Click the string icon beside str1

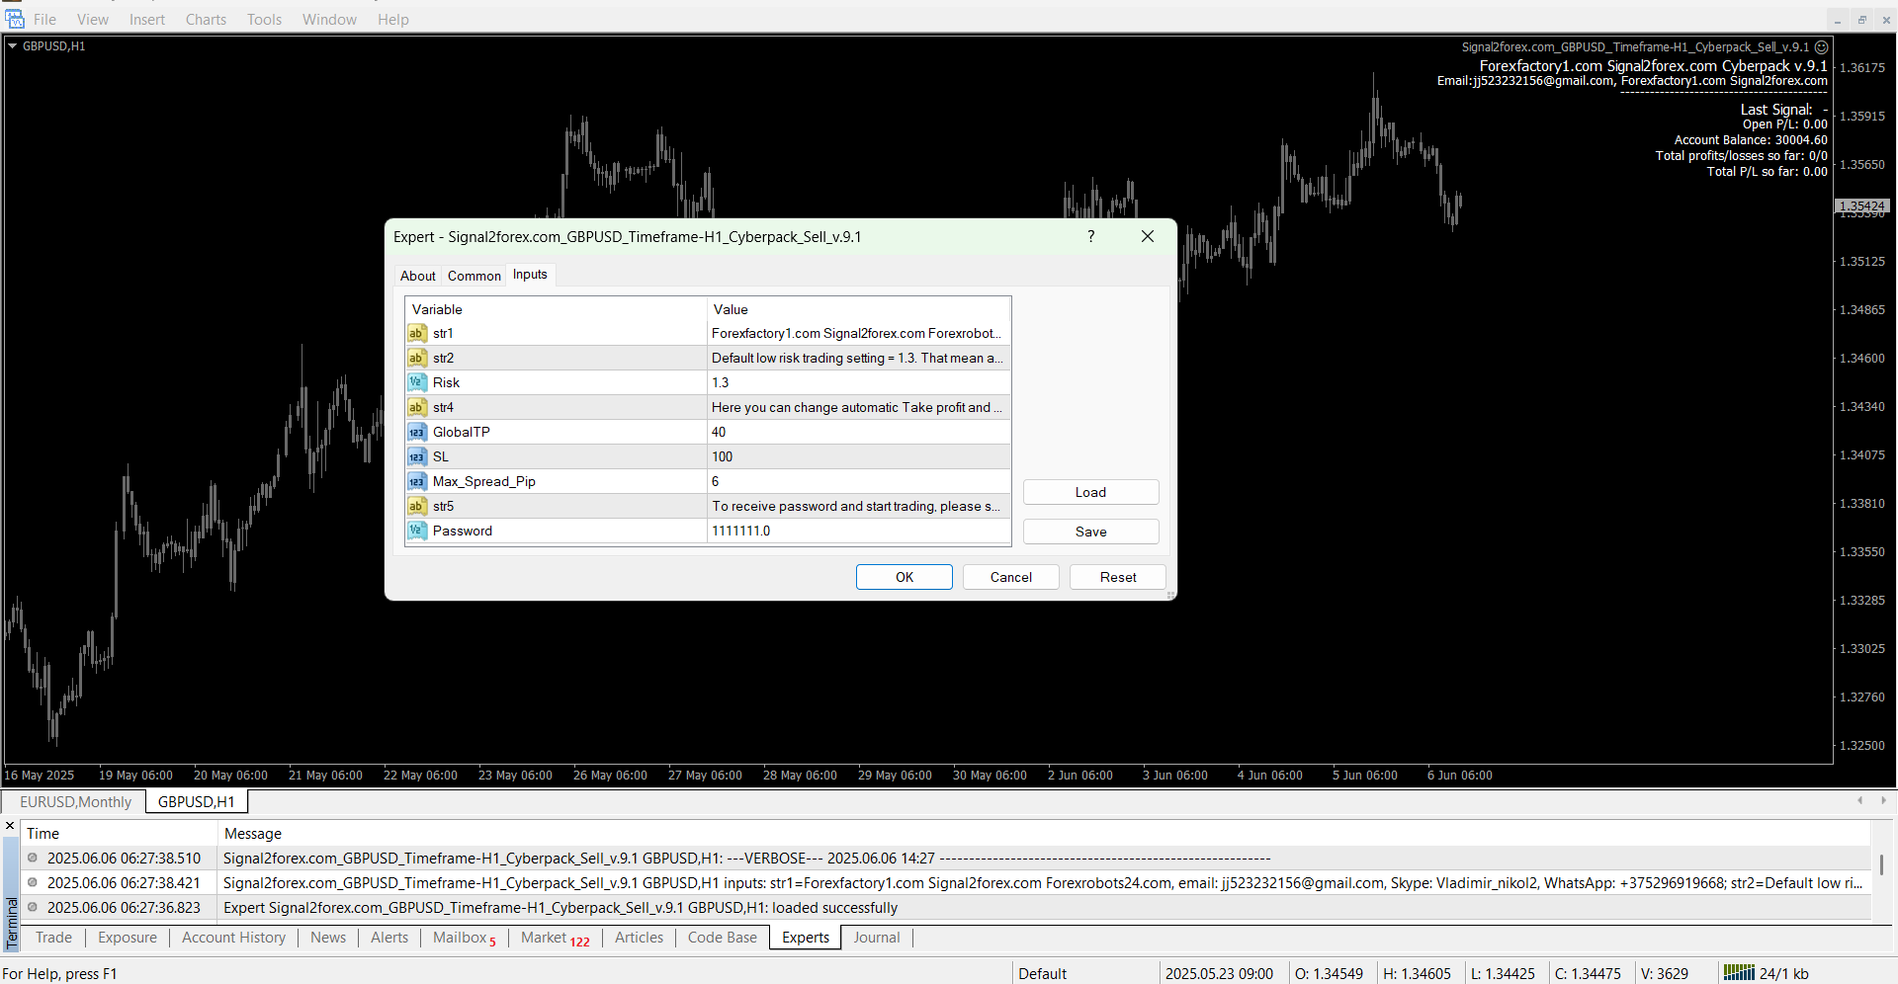click(x=417, y=334)
